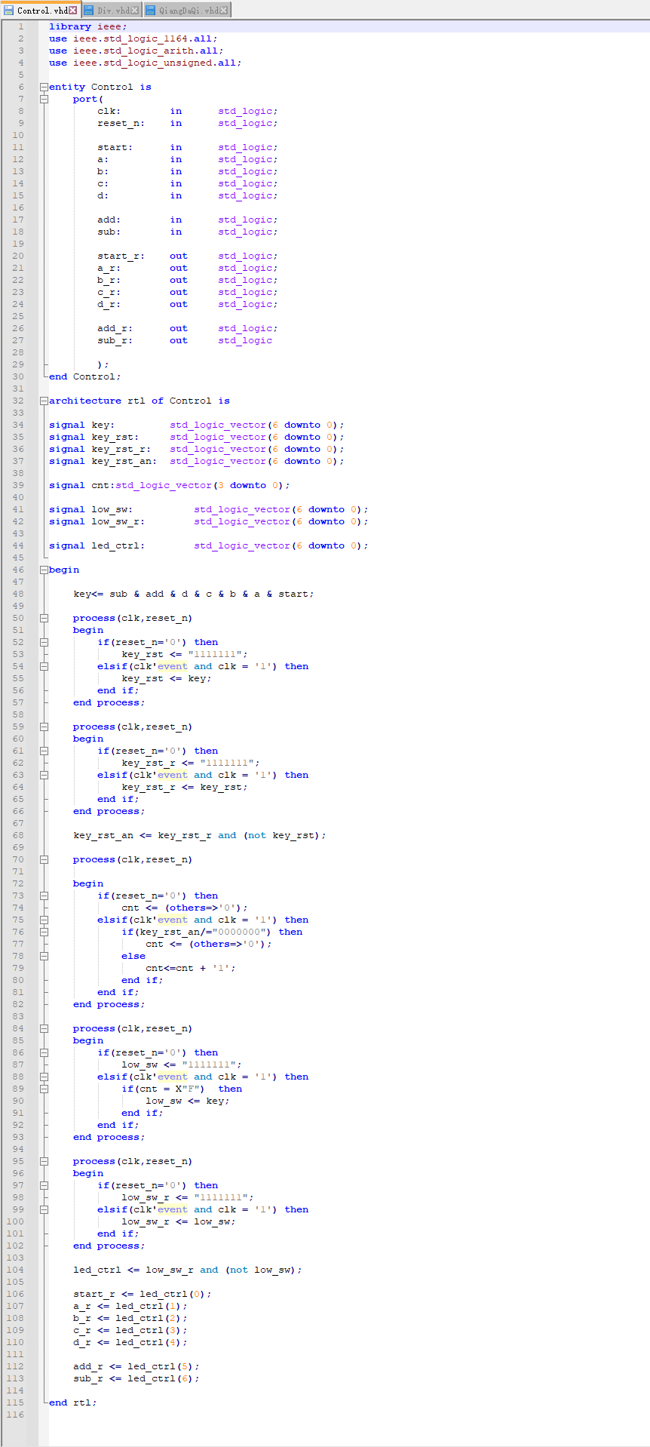Click the save icon on QiangDaQi.vhd tab
The height and width of the screenshot is (1447, 650).
(151, 10)
